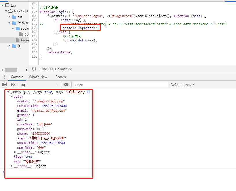
Task: Select the js folder icon
Action: (14, 46)
